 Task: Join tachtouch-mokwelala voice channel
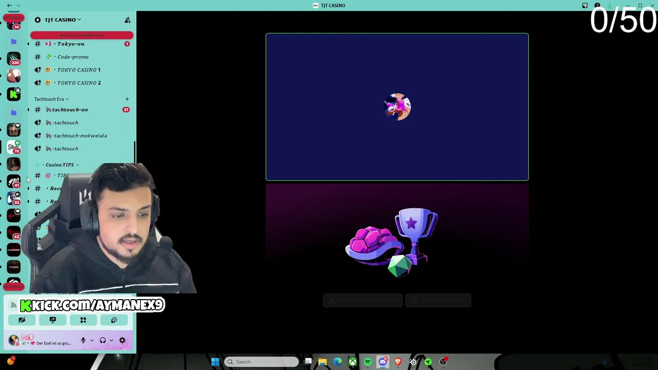pyautogui.click(x=82, y=136)
